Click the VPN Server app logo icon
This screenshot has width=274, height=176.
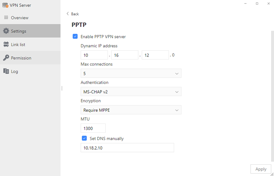[5, 5]
